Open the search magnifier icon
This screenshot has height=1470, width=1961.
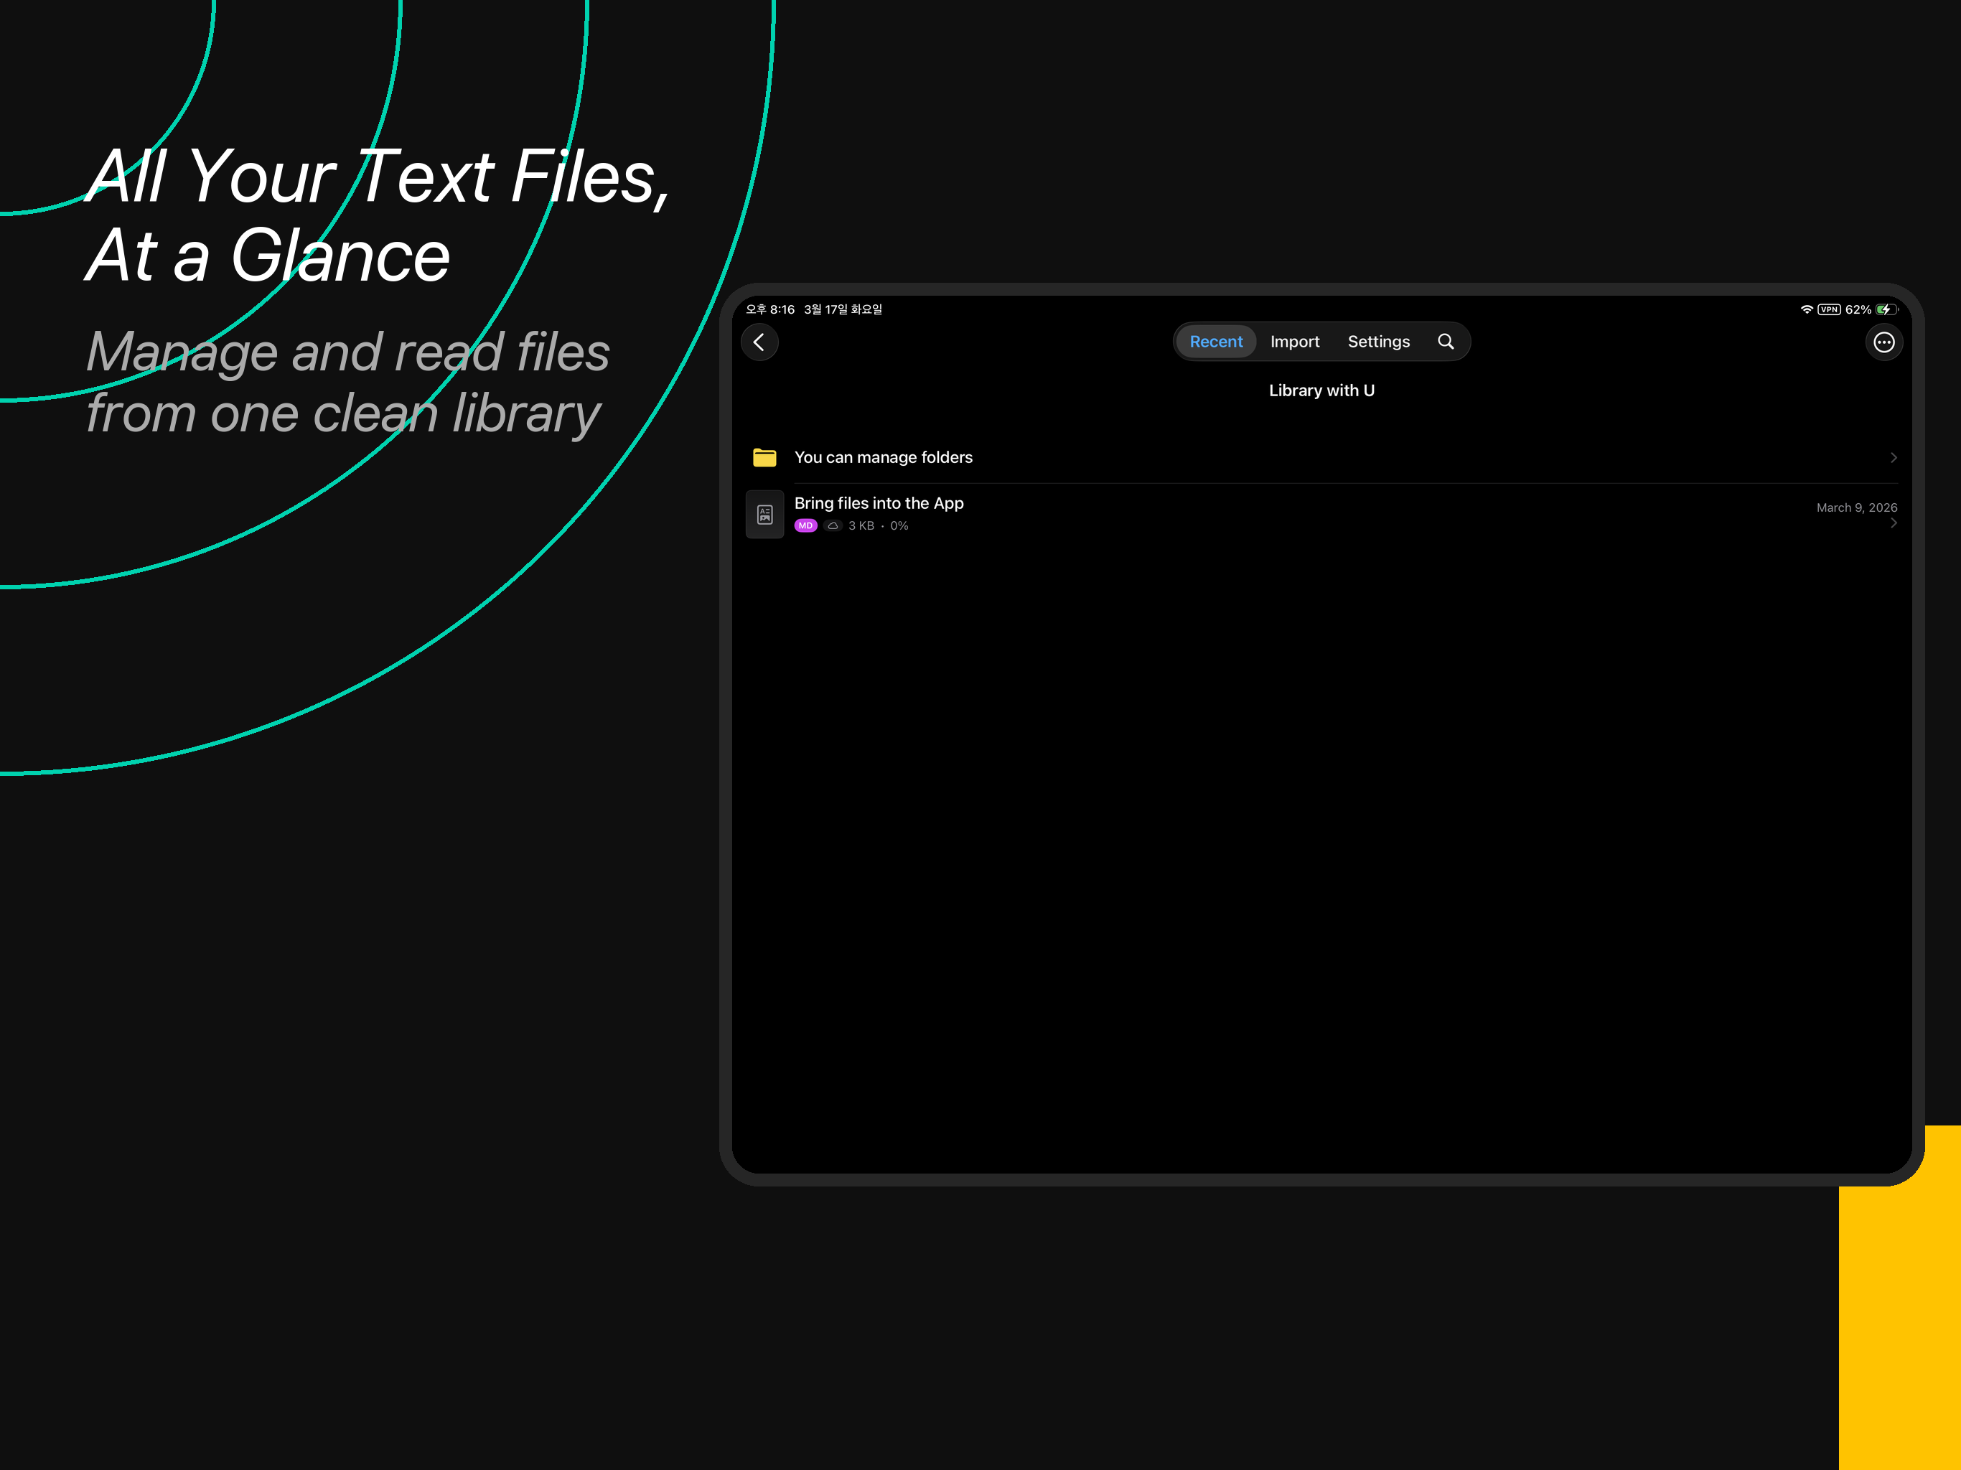click(x=1445, y=342)
